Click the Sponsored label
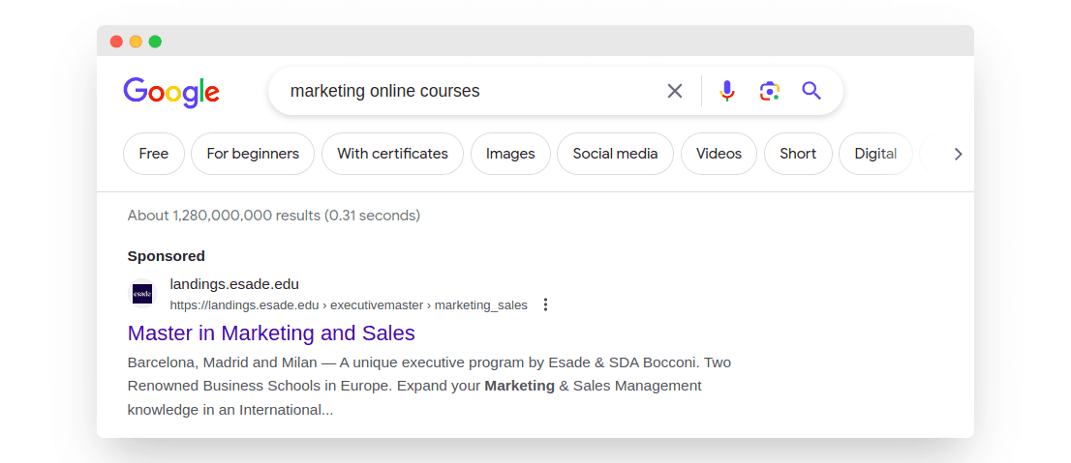1071x463 pixels. pyautogui.click(x=166, y=256)
